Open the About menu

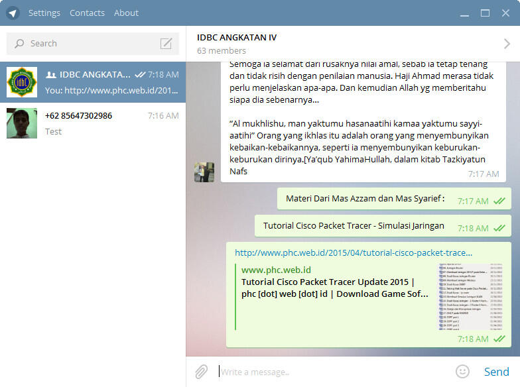(126, 13)
